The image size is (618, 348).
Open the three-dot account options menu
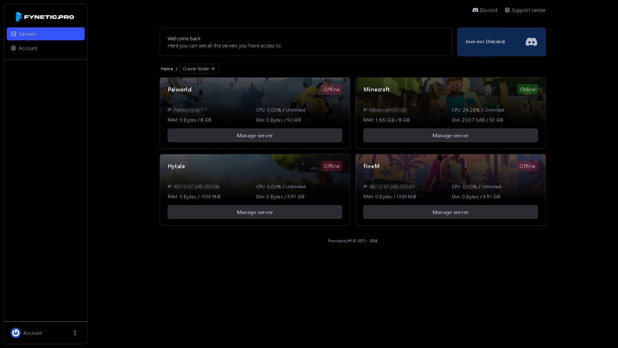[75, 333]
